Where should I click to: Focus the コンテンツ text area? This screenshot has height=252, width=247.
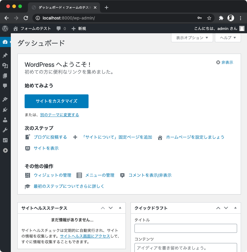[186, 248]
